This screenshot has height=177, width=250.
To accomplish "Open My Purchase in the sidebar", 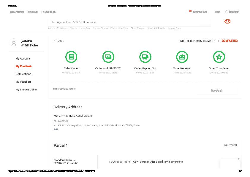I will coord(23,66).
